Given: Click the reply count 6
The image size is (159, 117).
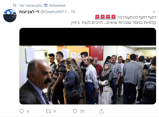Looking at the screenshot, I should (28, 111).
